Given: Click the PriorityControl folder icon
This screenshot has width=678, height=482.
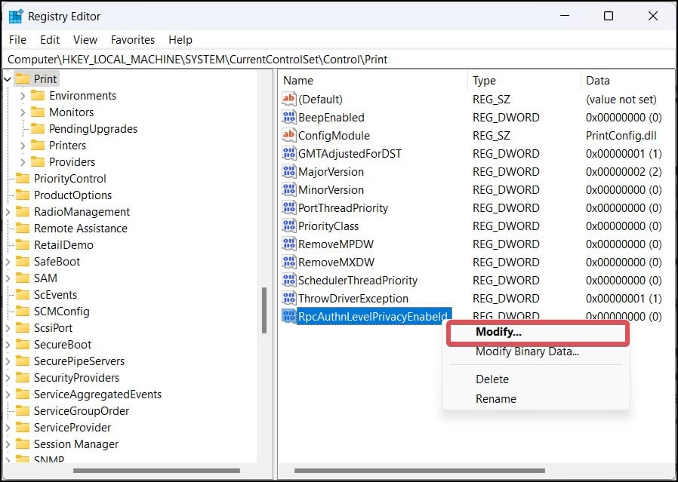Looking at the screenshot, I should pyautogui.click(x=23, y=178).
